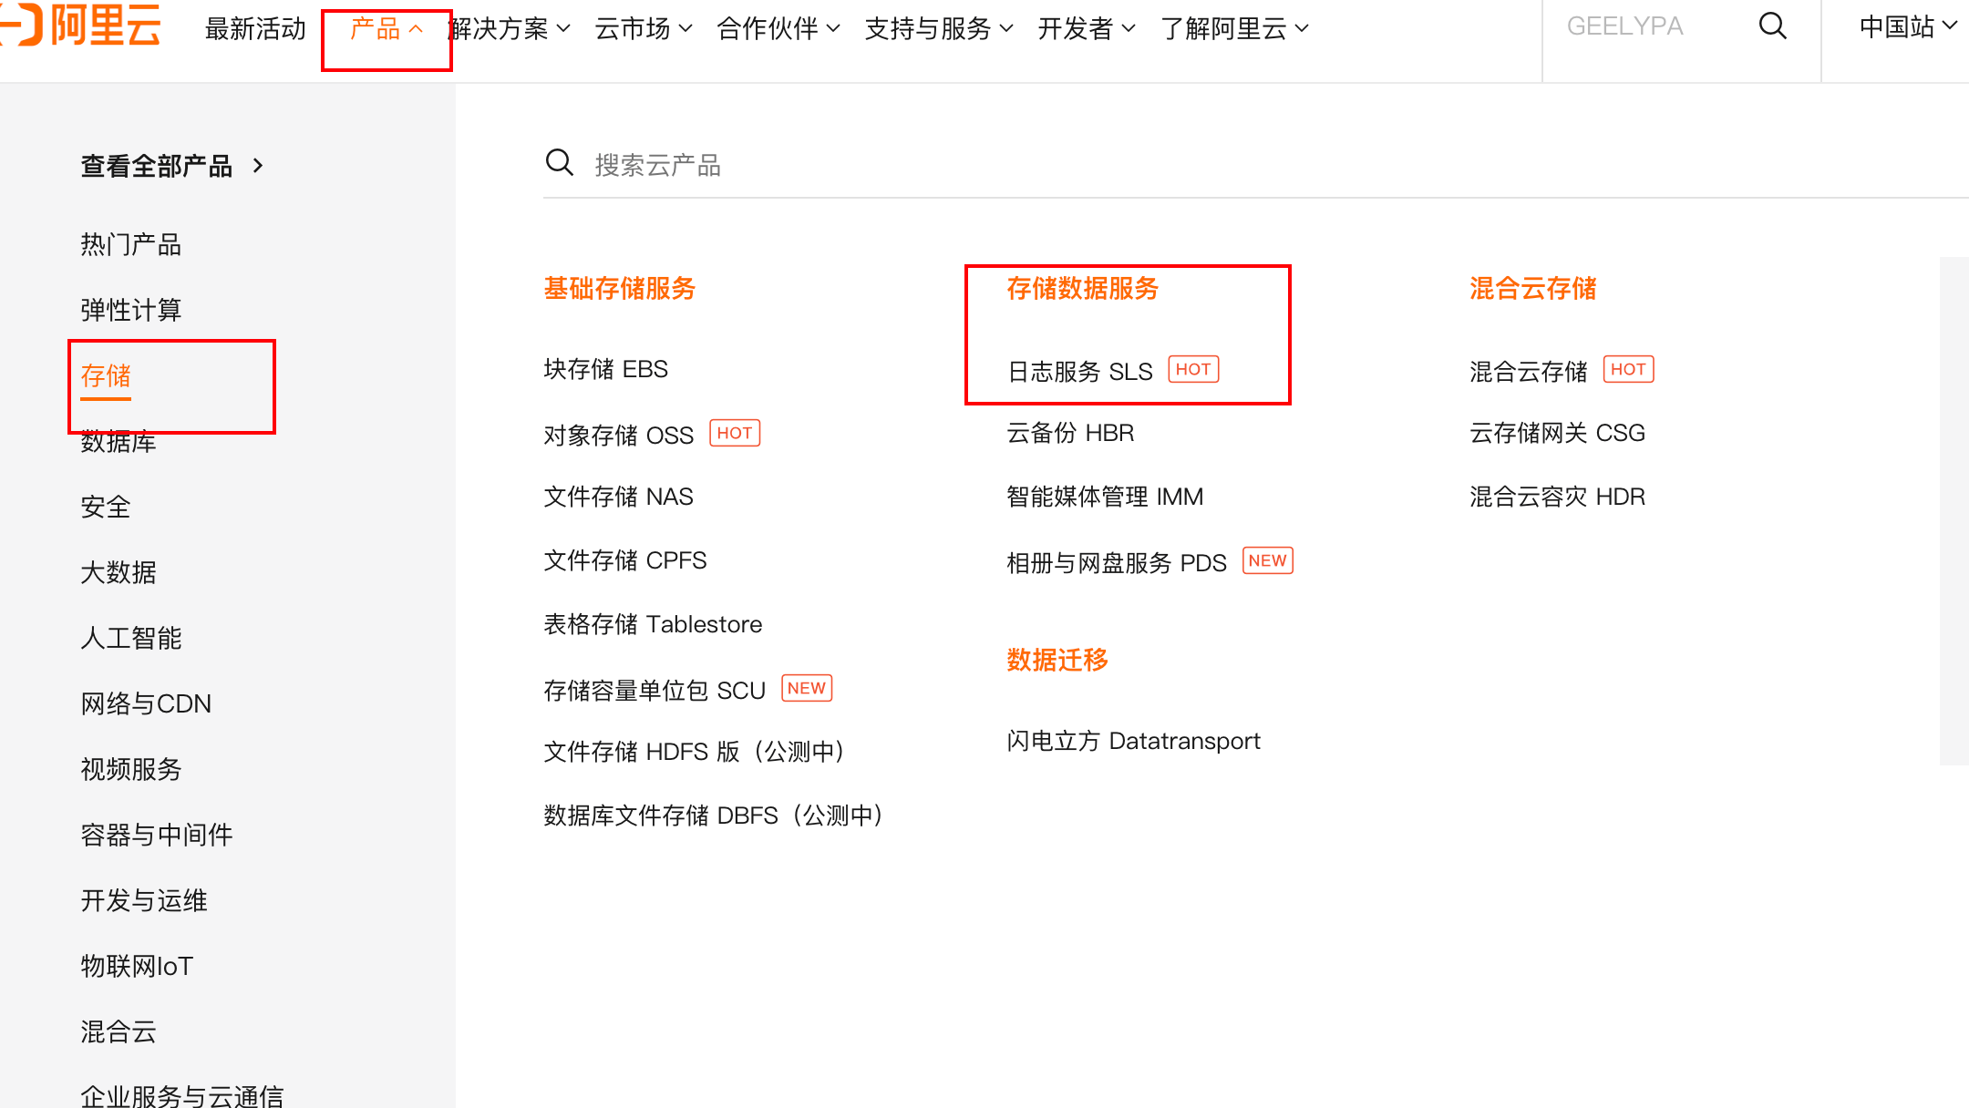
Task: Open 混合云容灾 HDR product link
Action: click(1558, 497)
